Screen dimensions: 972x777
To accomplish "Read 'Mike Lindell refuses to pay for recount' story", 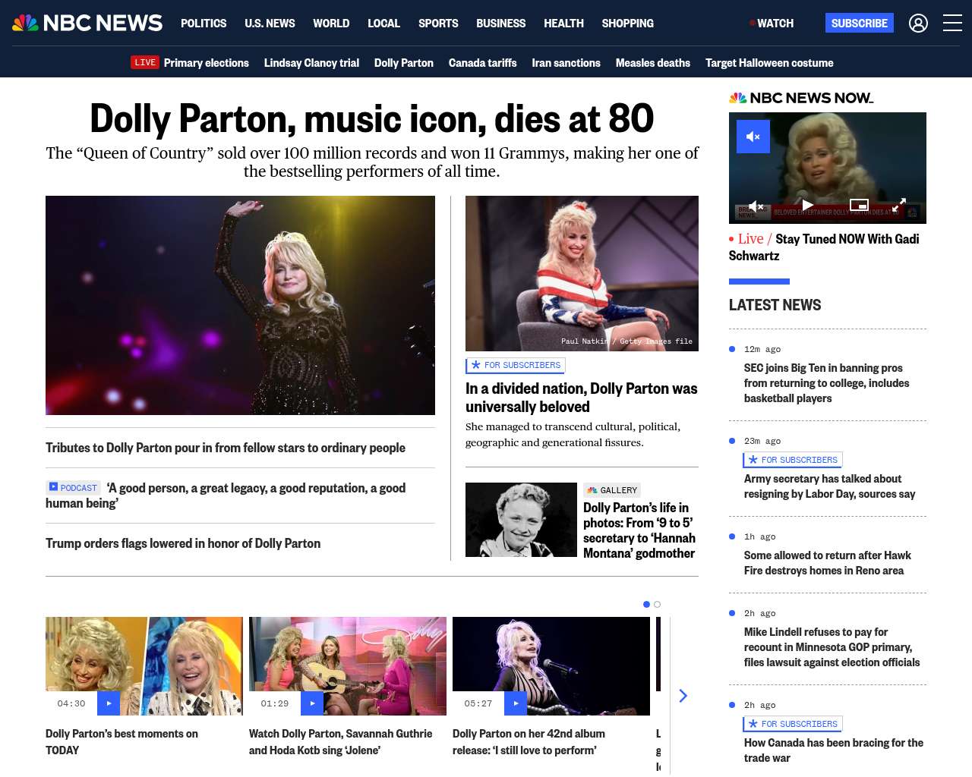I will tap(832, 647).
